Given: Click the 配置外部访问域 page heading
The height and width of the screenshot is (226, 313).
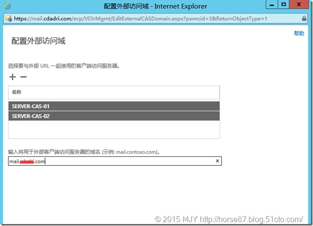Looking at the screenshot, I should [x=38, y=41].
